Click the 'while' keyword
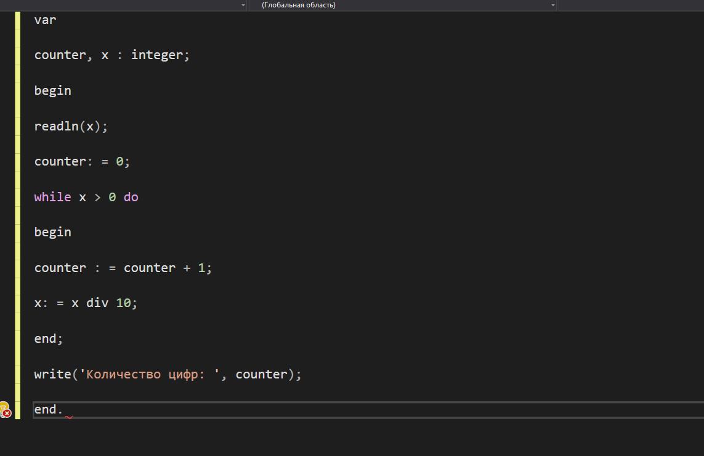Viewport: 704px width, 456px height. (x=52, y=197)
